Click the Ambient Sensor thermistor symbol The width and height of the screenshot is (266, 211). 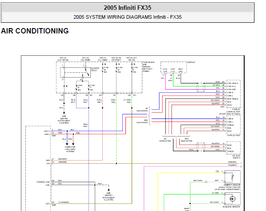[232, 177]
